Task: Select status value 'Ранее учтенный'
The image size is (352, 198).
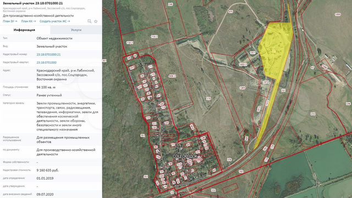Action: [x=49, y=95]
